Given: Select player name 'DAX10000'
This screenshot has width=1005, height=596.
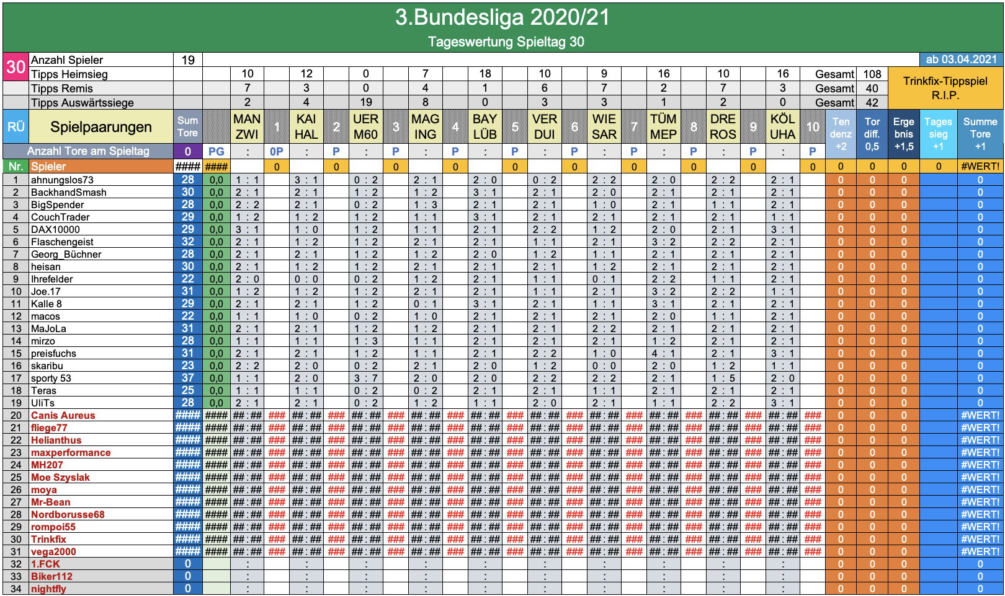Looking at the screenshot, I should tap(55, 229).
